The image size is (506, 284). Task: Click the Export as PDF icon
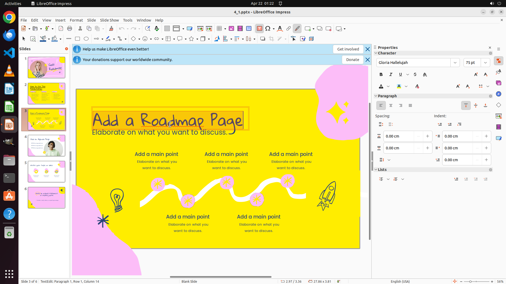click(x=61, y=29)
